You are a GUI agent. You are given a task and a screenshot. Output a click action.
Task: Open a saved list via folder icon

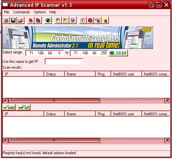point(21,20)
